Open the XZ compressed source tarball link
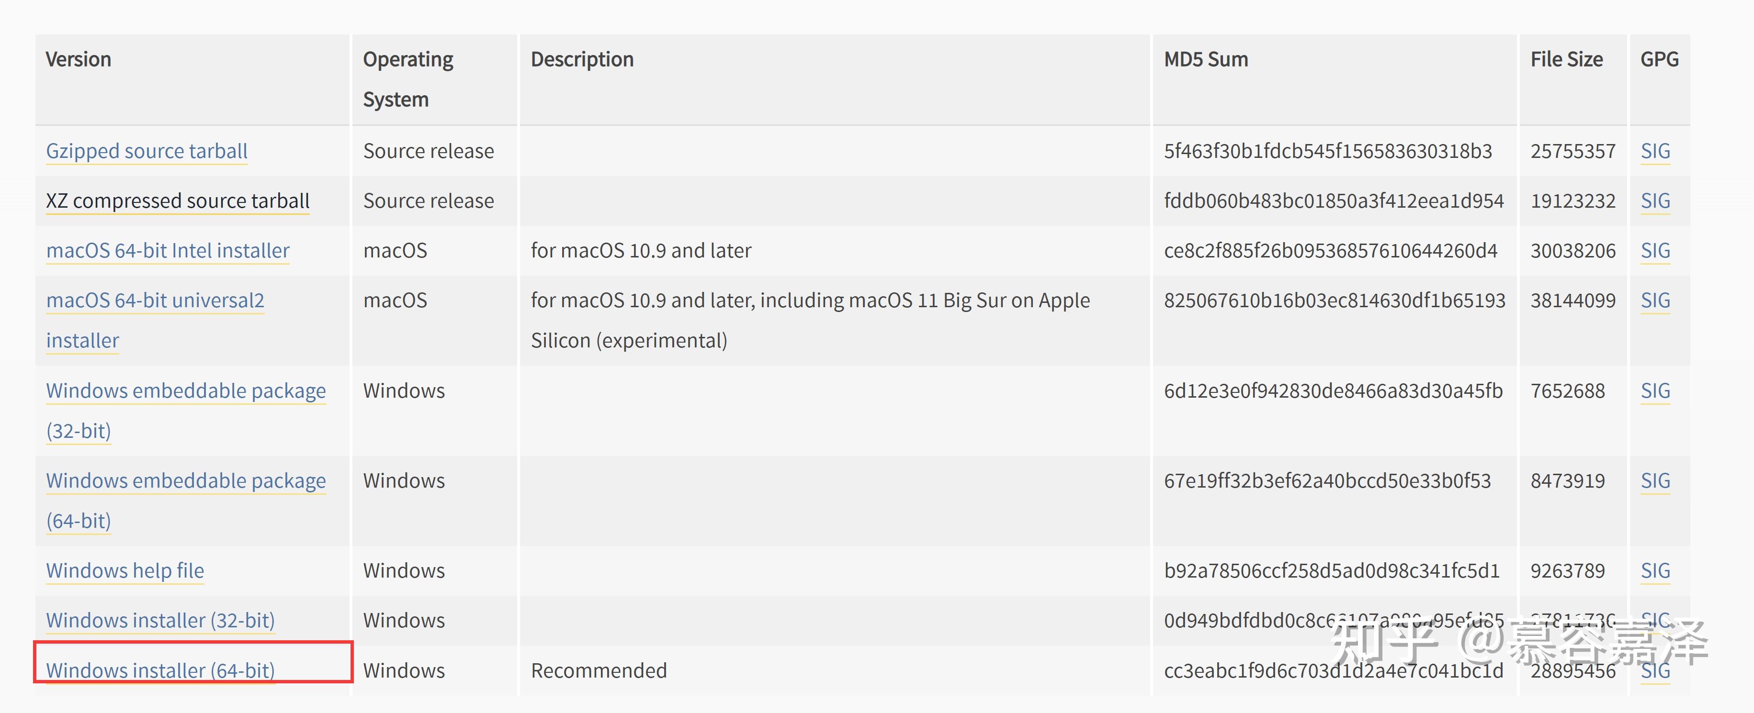This screenshot has width=1754, height=713. point(178,201)
